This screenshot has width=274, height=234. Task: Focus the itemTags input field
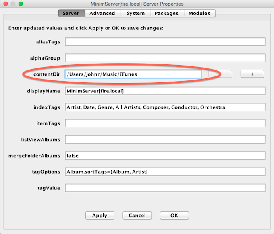click(x=165, y=123)
